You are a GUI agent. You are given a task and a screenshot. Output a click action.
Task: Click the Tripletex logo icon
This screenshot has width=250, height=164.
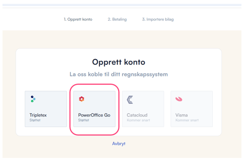[x=33, y=99]
